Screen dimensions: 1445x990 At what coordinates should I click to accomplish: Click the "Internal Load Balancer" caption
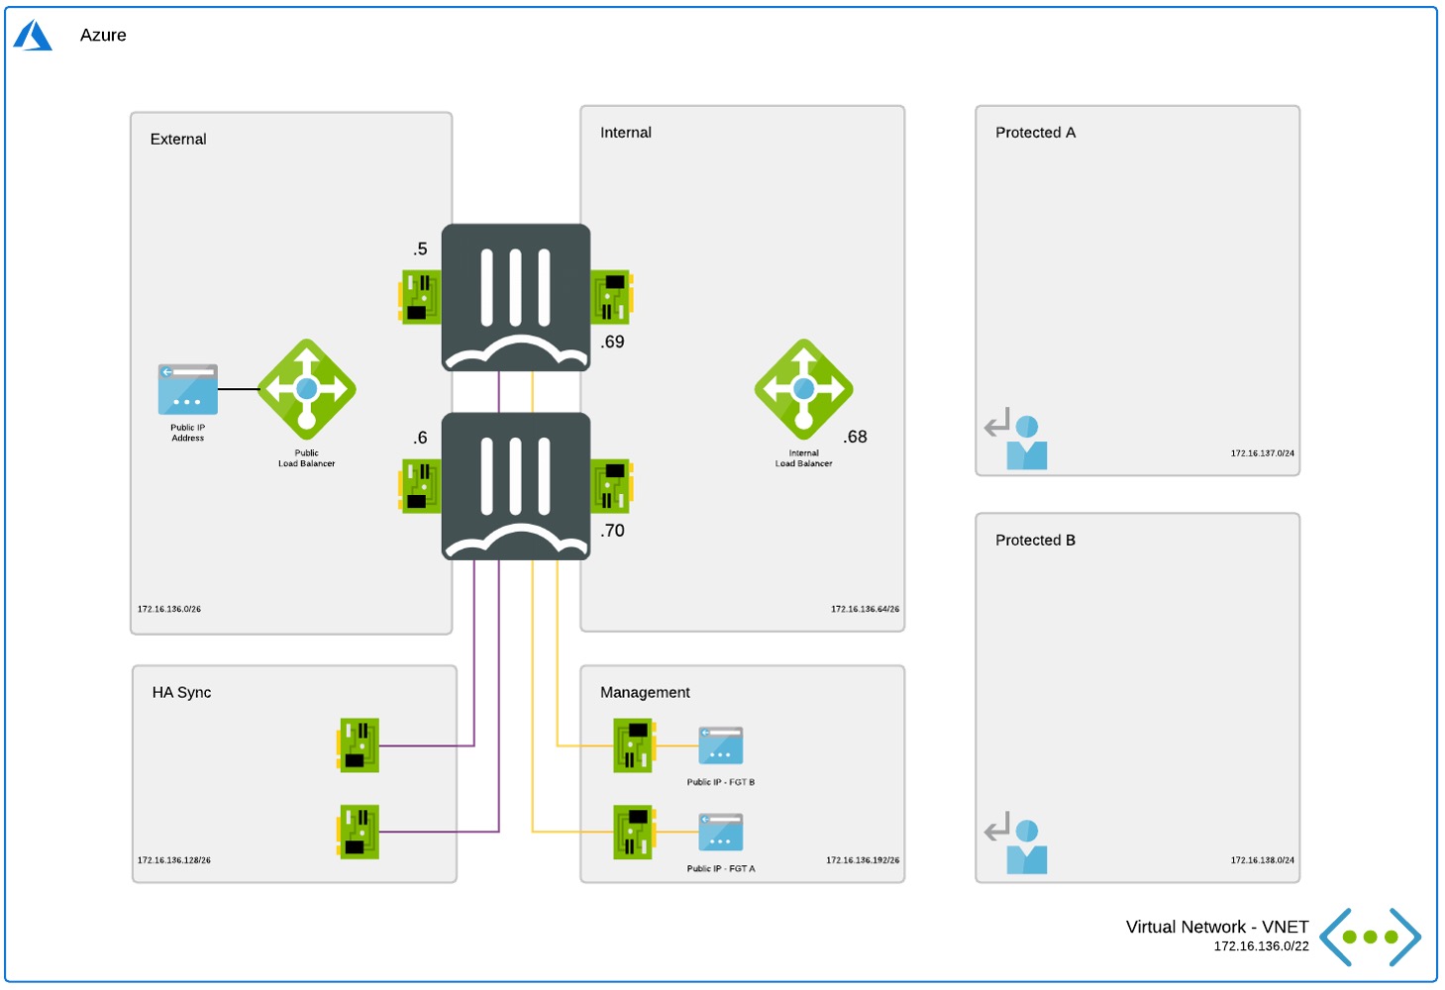[804, 458]
